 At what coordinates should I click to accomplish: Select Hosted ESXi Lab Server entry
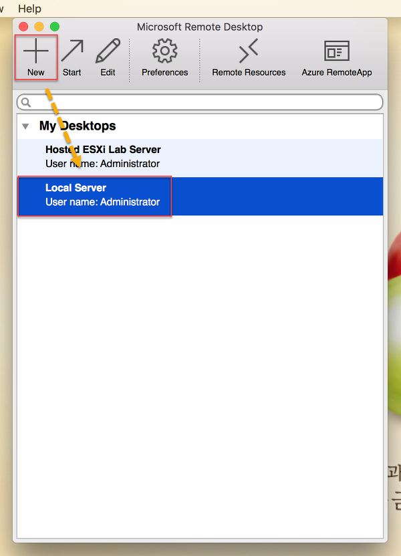pos(200,157)
